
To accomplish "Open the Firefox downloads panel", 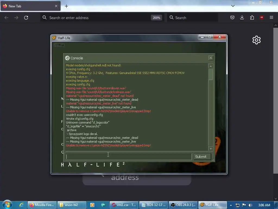I will [x=242, y=17].
